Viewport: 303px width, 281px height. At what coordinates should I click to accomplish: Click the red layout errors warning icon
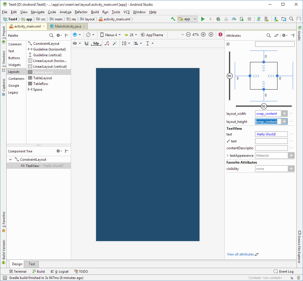click(220, 34)
